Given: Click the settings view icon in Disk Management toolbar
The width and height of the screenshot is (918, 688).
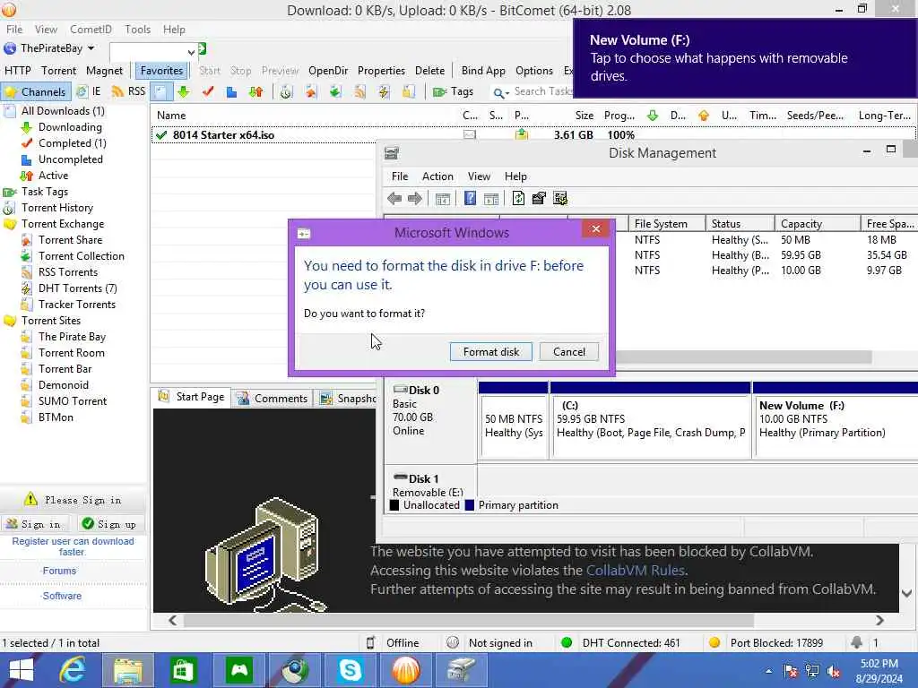Looking at the screenshot, I should tap(560, 198).
